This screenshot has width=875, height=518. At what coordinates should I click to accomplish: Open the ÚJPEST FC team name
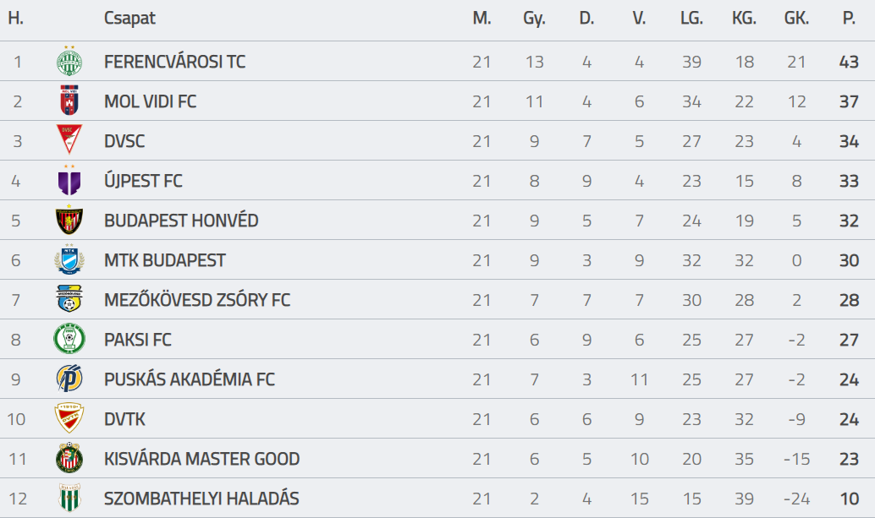143,181
